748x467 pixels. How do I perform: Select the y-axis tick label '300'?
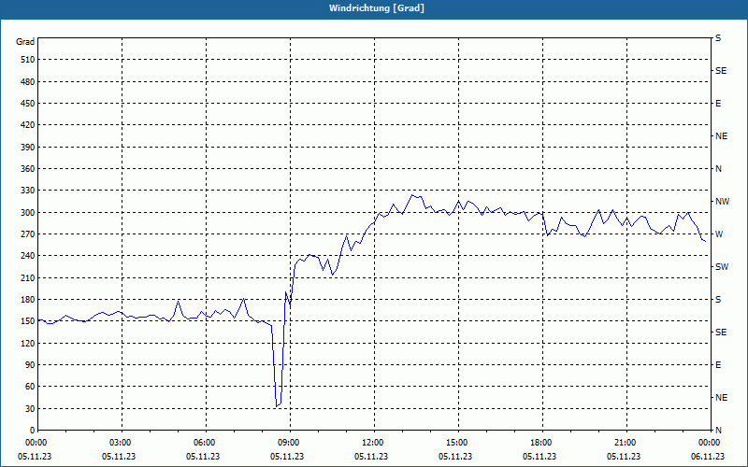click(x=28, y=213)
